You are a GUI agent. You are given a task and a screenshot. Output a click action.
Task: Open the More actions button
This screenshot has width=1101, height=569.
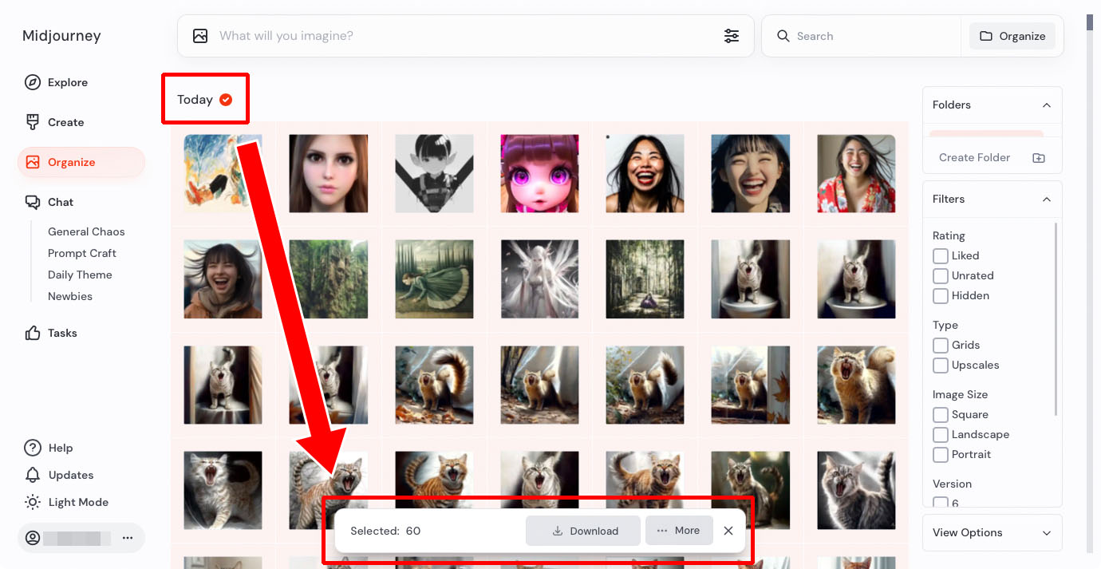679,531
